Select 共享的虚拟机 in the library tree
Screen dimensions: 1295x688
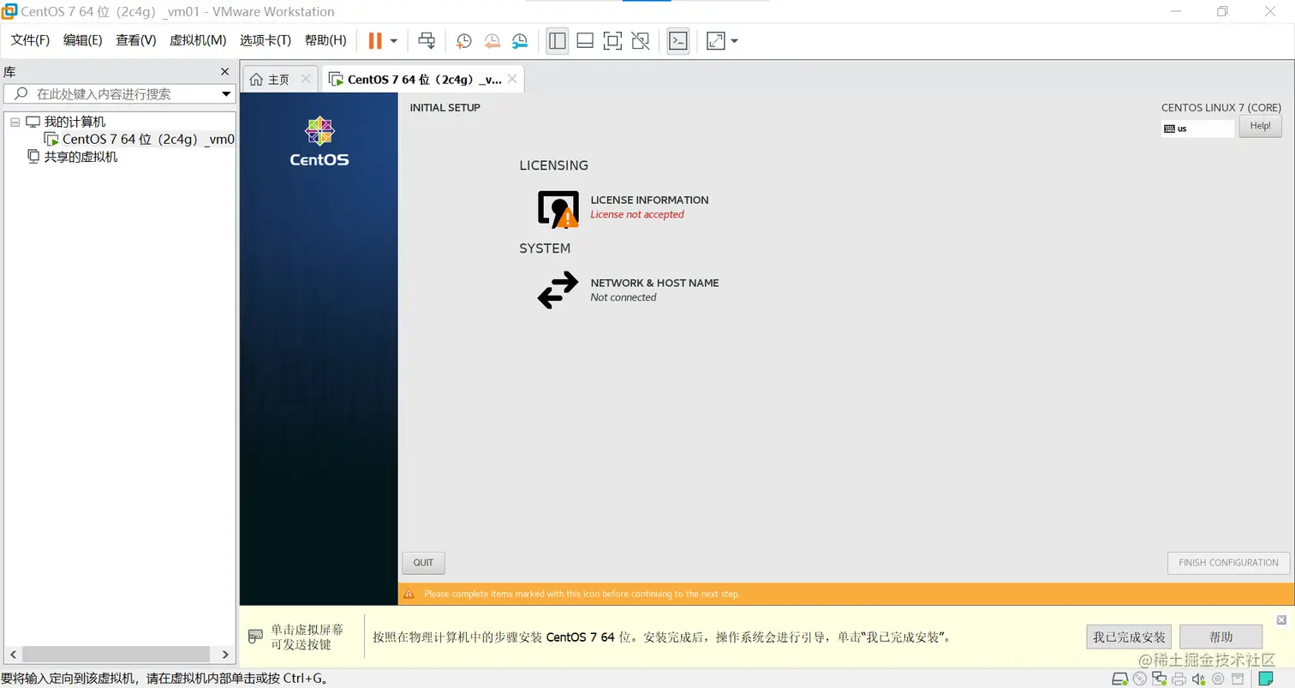(x=81, y=157)
